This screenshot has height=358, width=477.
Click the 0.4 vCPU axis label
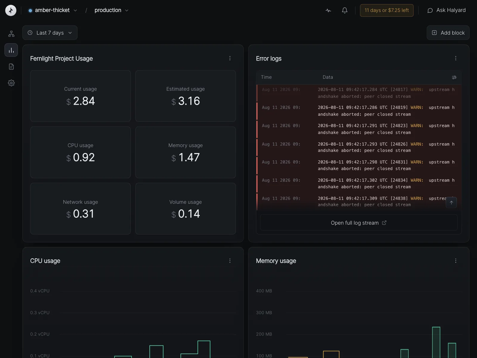pyautogui.click(x=40, y=291)
